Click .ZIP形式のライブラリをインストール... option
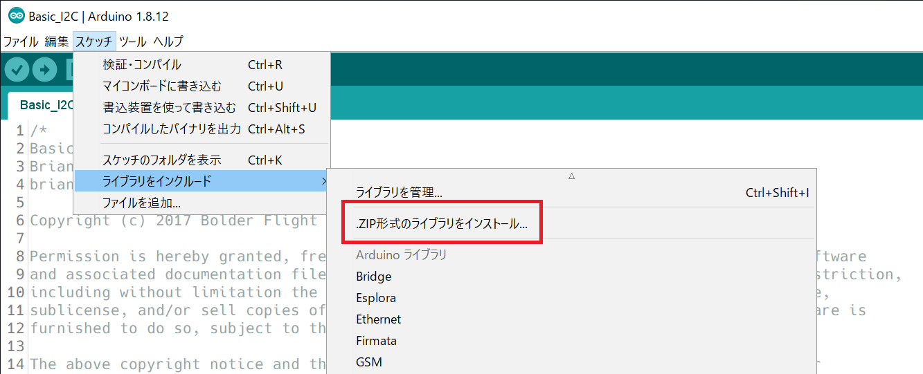The height and width of the screenshot is (374, 923). 441,225
